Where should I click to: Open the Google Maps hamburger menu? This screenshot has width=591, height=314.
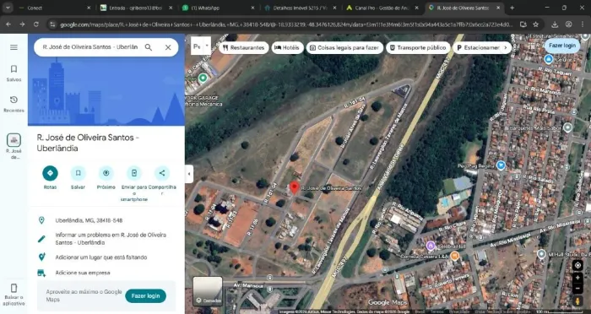click(x=14, y=47)
